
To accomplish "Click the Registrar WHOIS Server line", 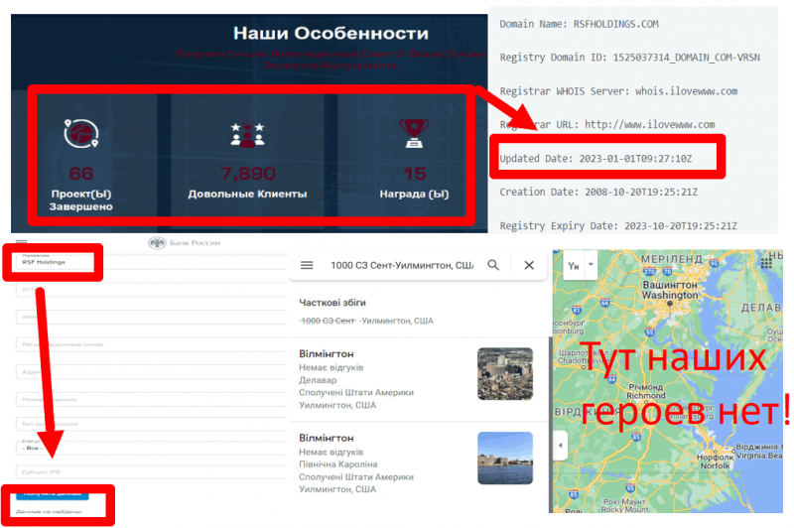I will pos(618,91).
